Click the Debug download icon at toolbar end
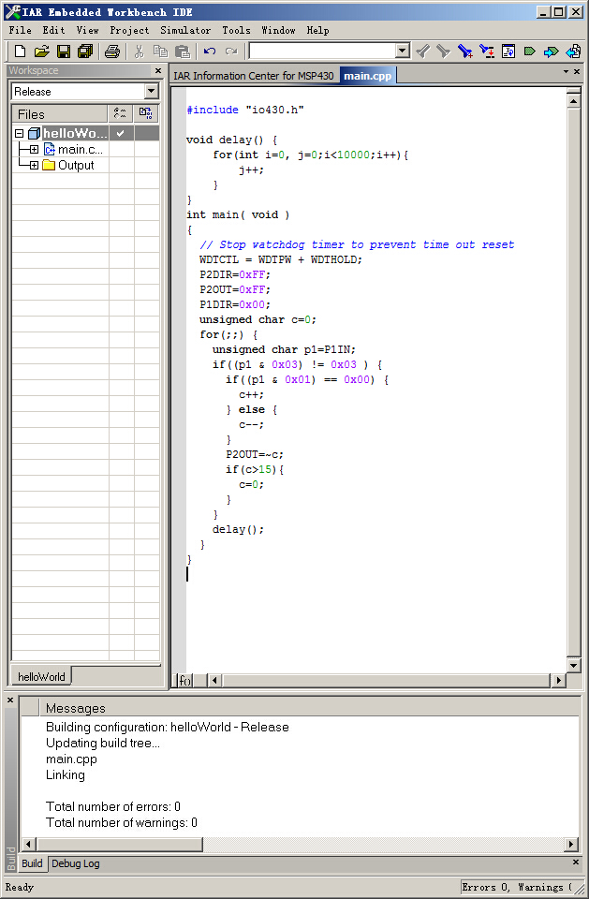The height and width of the screenshot is (899, 589). point(573,52)
